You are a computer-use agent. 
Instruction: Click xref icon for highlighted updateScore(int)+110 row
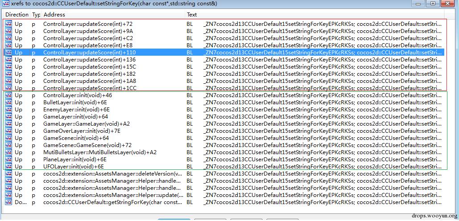pyautogui.click(x=8, y=52)
